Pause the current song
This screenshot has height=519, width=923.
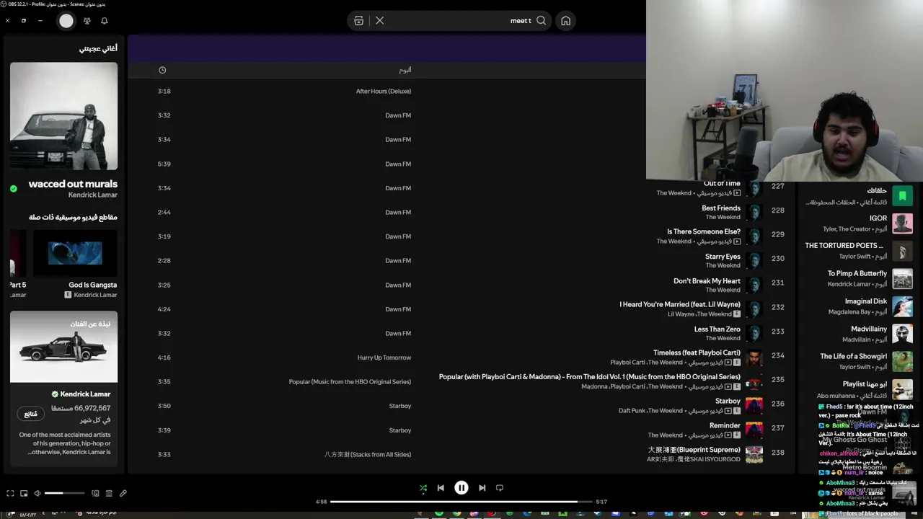click(x=461, y=488)
